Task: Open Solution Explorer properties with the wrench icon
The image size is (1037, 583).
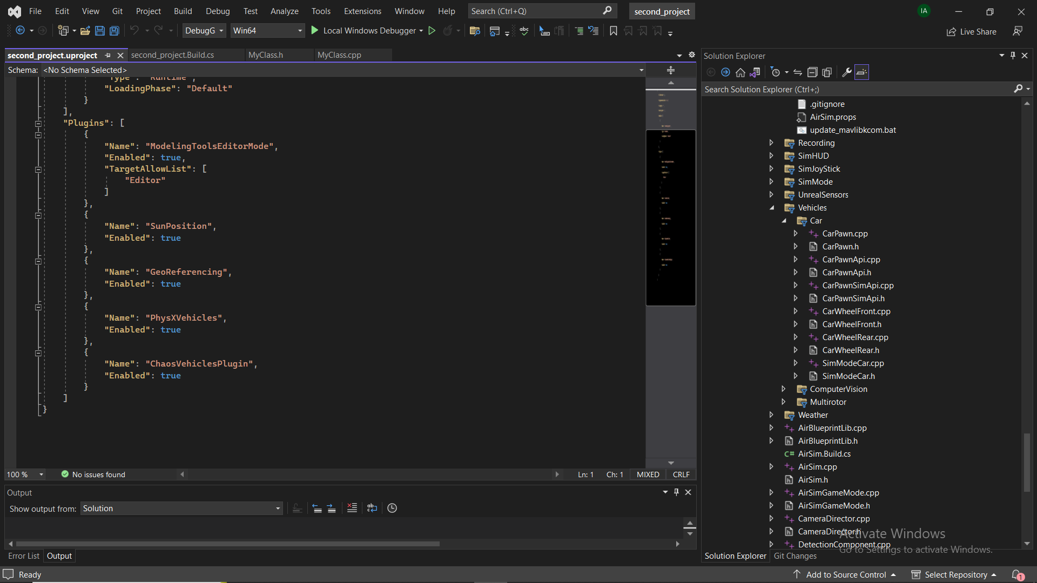Action: [x=846, y=72]
